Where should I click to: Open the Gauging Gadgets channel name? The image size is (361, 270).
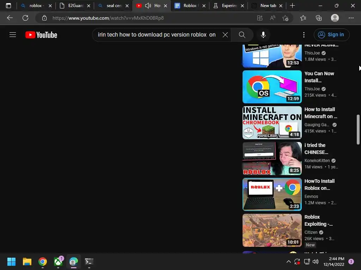[x=317, y=125]
